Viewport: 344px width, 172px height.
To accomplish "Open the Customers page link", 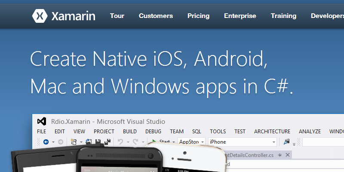I will 156,16.
